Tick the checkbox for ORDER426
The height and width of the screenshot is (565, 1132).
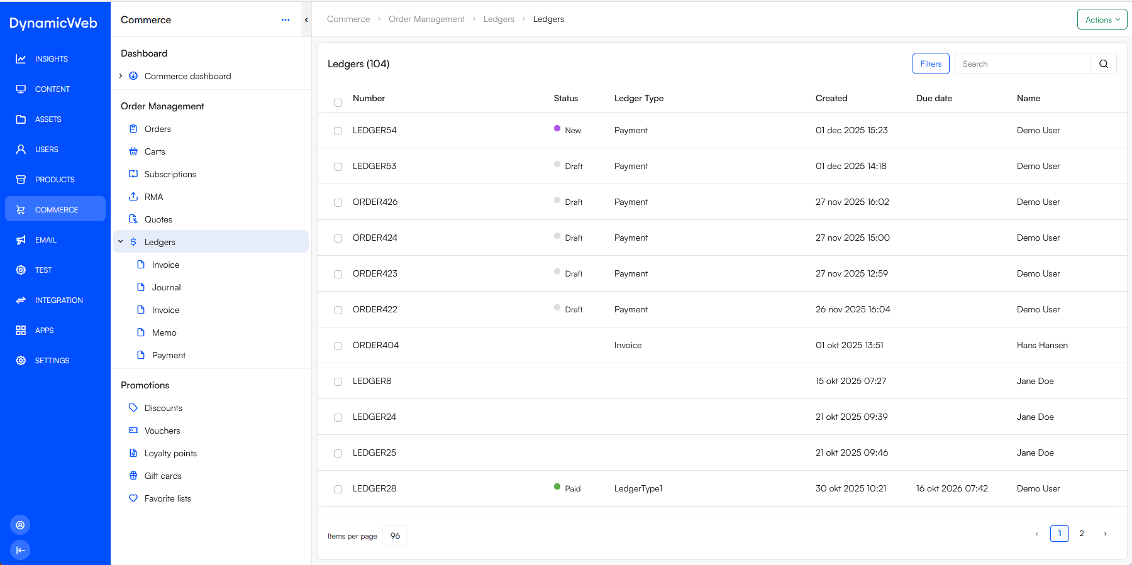point(338,202)
